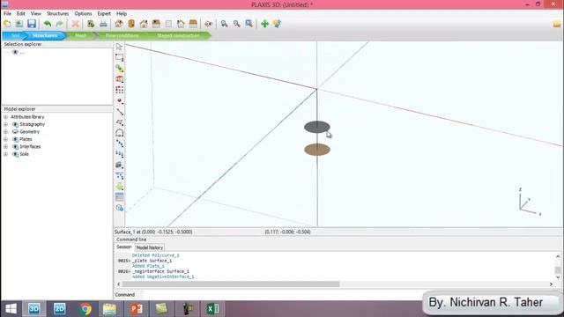564x317 pixels.
Task: Click the Zoom in magnifier icon
Action: point(224,24)
